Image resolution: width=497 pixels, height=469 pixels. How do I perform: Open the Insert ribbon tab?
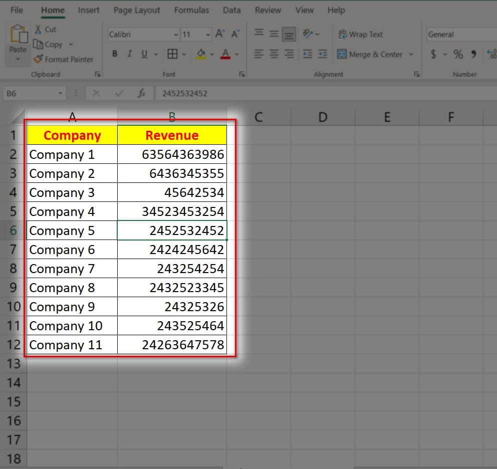[x=88, y=10]
